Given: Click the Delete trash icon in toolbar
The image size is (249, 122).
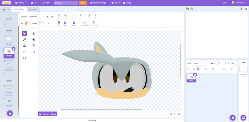Looking at the screenshot, I should (x=74, y=23).
